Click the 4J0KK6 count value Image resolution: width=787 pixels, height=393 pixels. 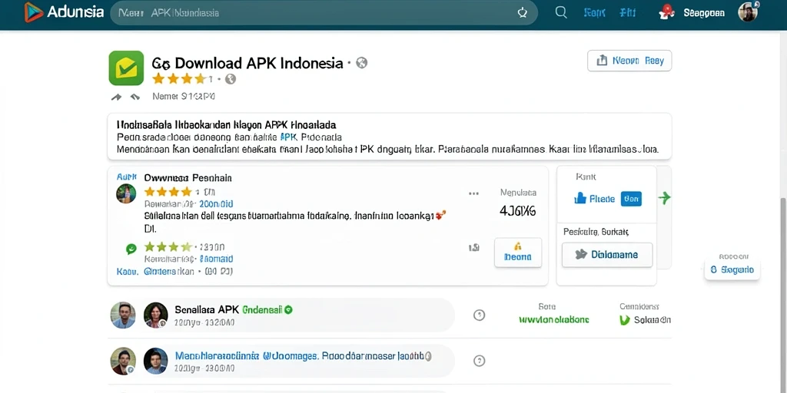pos(518,211)
